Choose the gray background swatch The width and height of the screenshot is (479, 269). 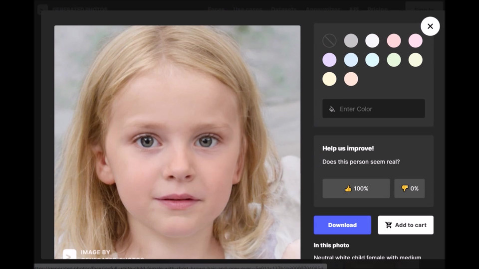[x=351, y=40]
